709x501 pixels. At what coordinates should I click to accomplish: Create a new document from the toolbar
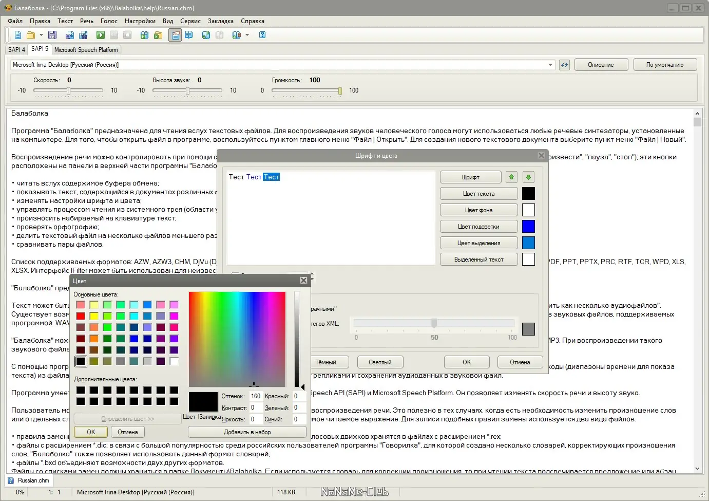tap(18, 35)
